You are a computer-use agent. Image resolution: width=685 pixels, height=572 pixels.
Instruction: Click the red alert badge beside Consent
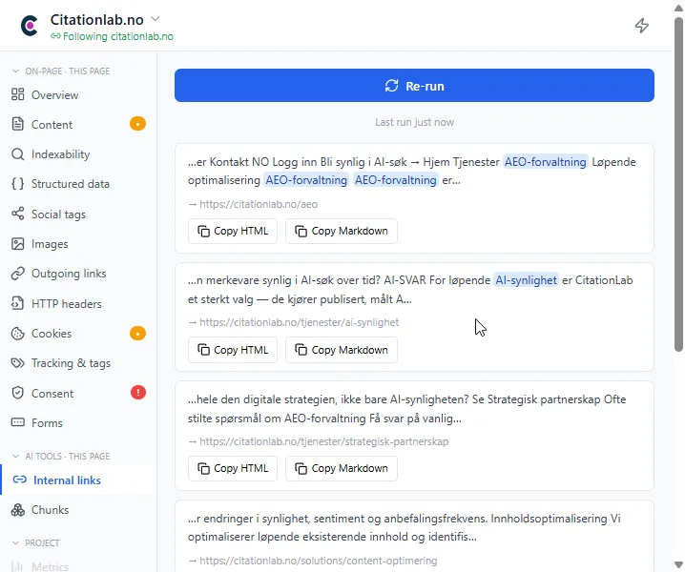[x=138, y=393]
